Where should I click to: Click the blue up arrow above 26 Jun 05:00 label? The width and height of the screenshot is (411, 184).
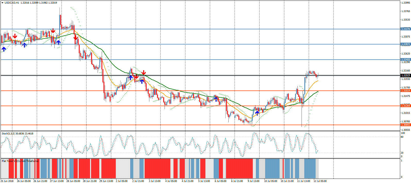[x=24, y=45]
